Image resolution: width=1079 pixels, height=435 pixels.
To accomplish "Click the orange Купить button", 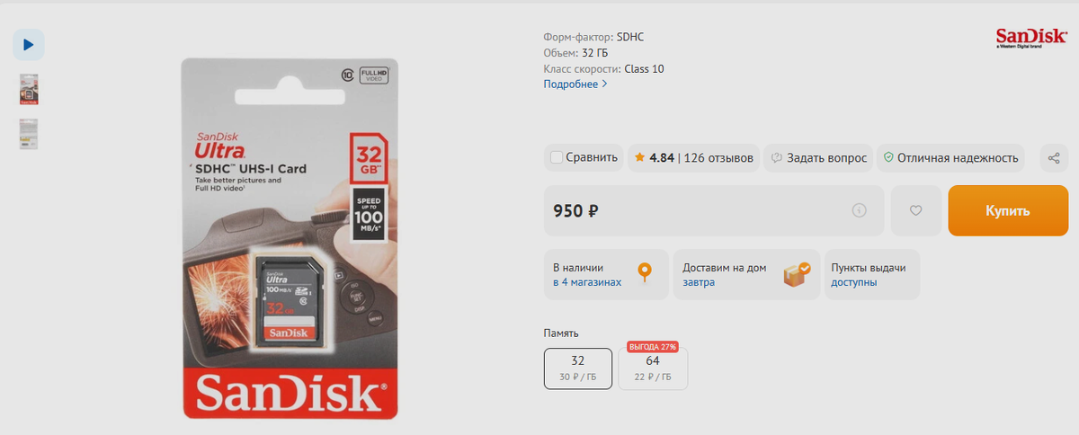I will point(1008,211).
